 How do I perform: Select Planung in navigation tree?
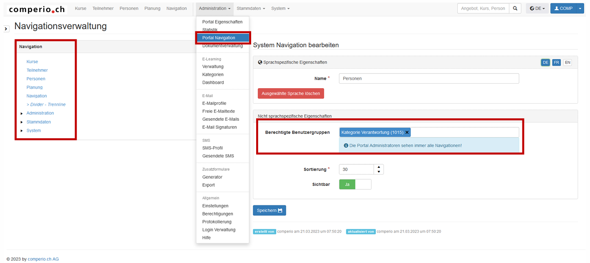click(x=34, y=87)
